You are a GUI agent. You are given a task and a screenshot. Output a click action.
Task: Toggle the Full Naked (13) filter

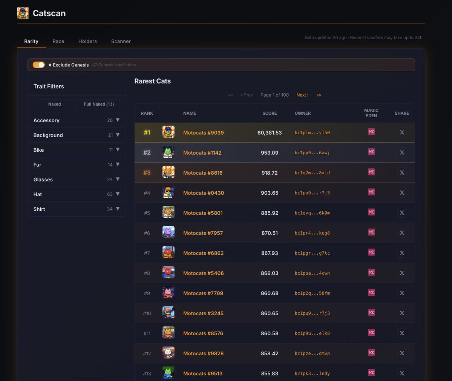(99, 104)
